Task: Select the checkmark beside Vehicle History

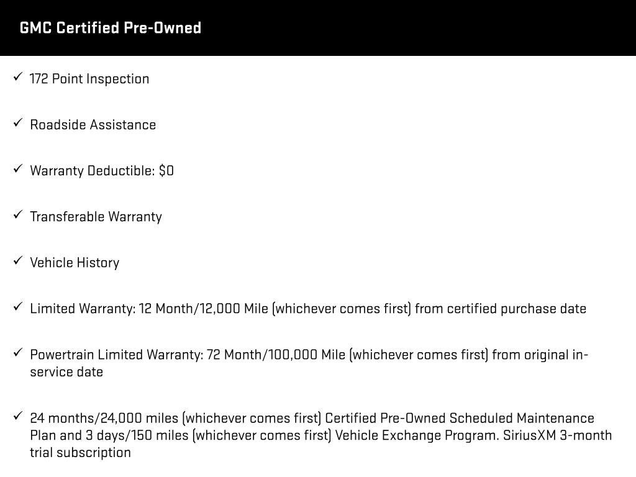Action: pos(17,261)
